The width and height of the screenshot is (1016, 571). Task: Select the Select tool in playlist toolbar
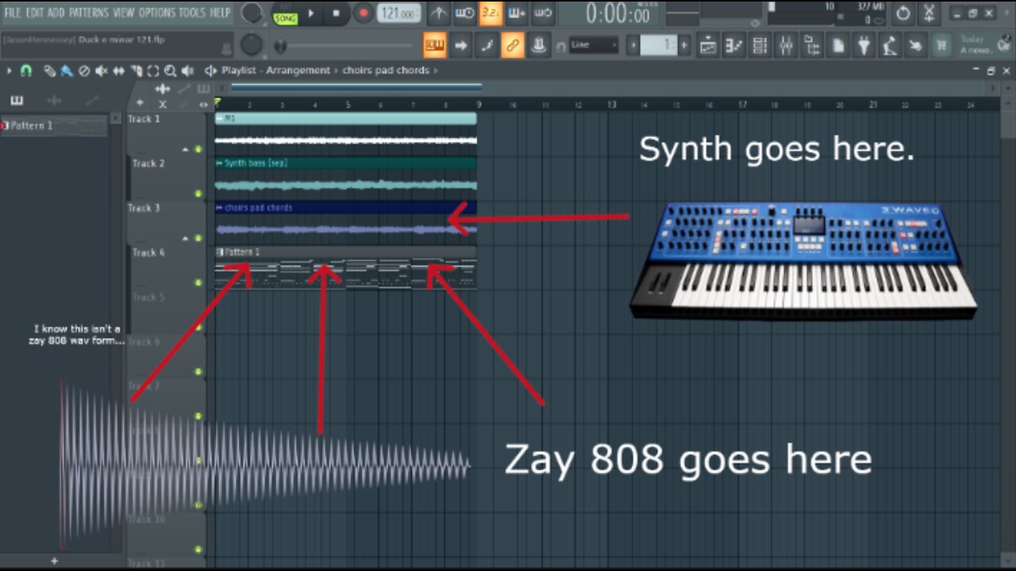tap(153, 71)
